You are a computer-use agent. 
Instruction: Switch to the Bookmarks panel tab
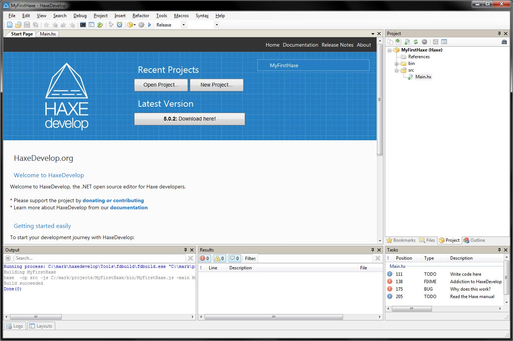401,240
